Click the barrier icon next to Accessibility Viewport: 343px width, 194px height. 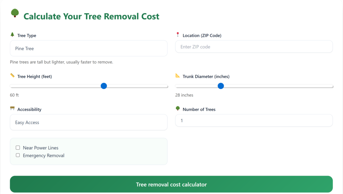pyautogui.click(x=12, y=108)
